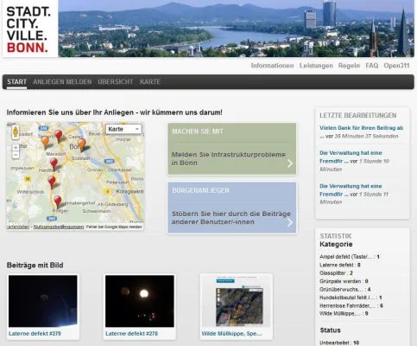Image resolution: width=417 pixels, height=346 pixels.
Task: Open the Wilde Müllkippe thumbnail image
Action: [237, 301]
